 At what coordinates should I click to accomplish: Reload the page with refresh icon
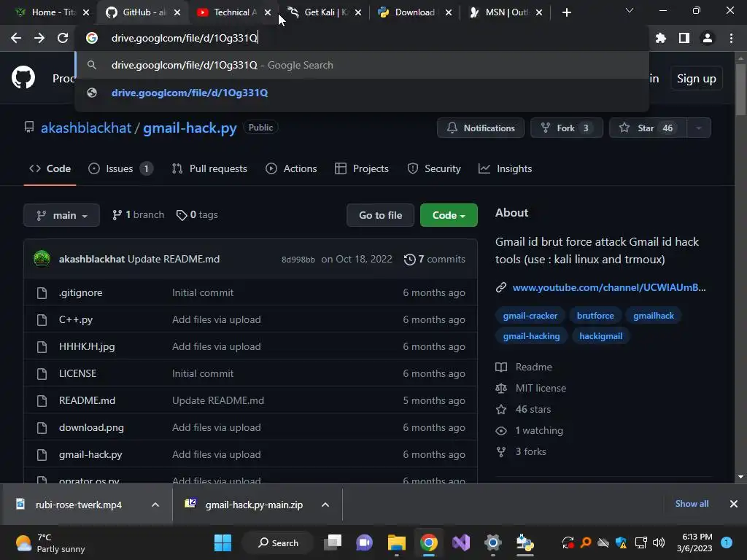pyautogui.click(x=63, y=38)
